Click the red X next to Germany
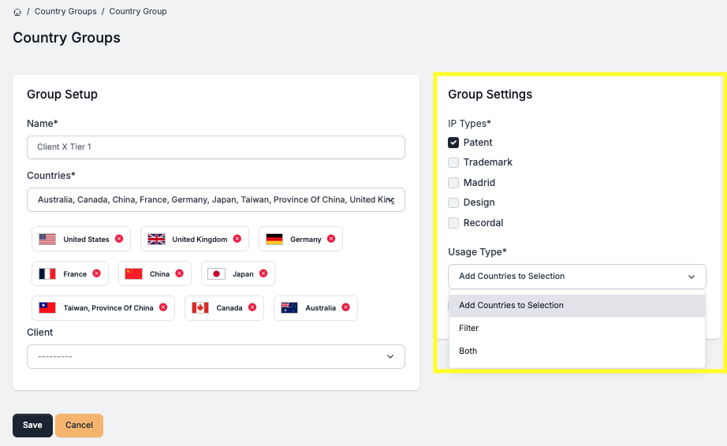 coord(331,239)
